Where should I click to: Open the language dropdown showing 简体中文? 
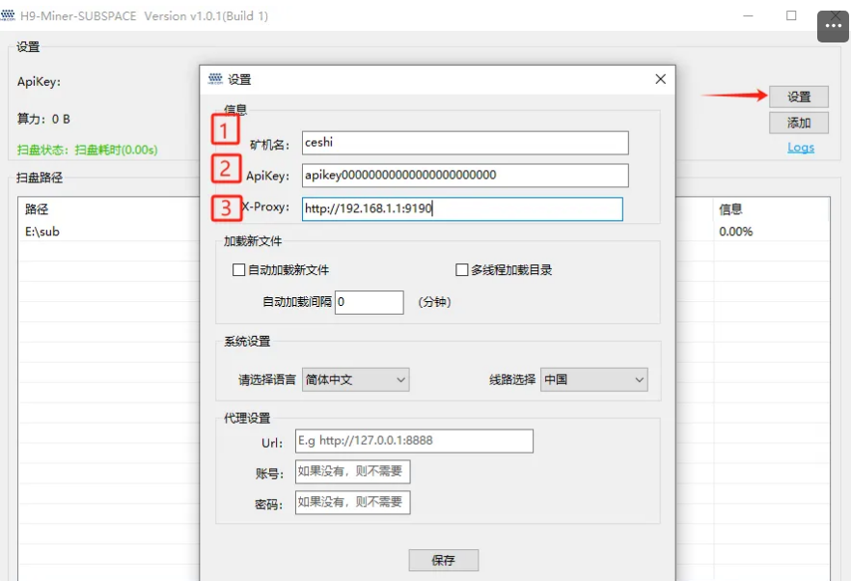point(355,379)
